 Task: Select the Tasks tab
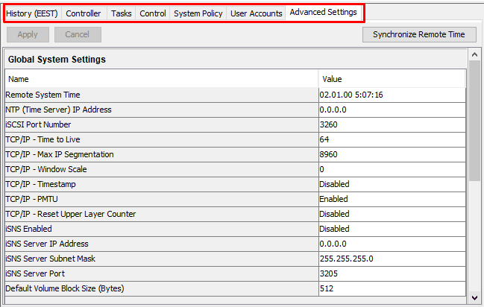[120, 13]
